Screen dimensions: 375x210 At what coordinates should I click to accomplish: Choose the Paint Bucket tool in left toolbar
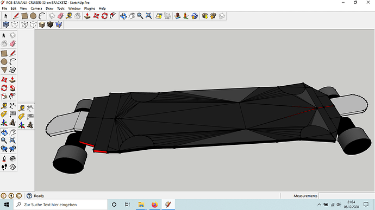[4, 43]
